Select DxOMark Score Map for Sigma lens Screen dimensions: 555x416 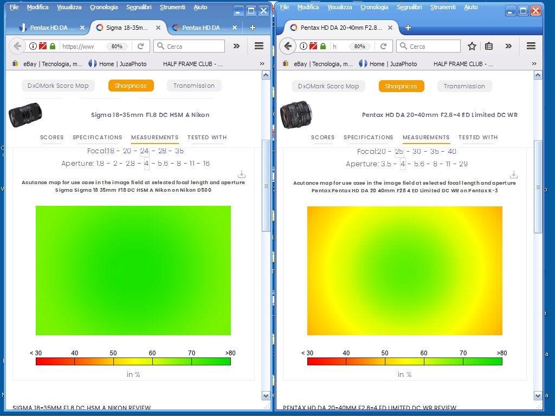(58, 86)
